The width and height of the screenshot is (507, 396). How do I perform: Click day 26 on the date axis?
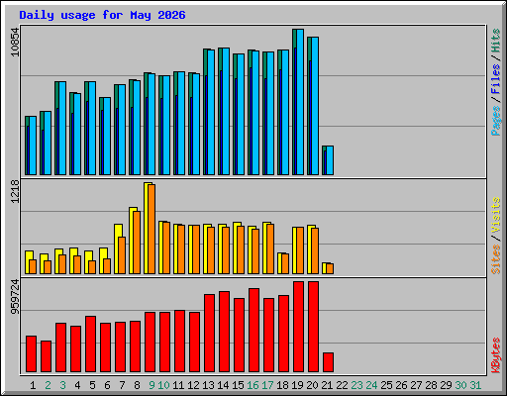[x=401, y=385]
